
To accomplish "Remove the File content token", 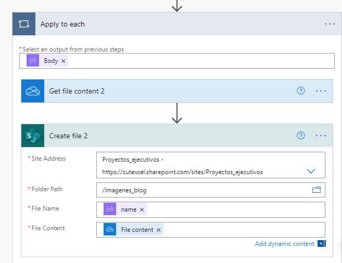I will [159, 230].
